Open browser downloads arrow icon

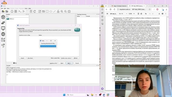pyautogui.click(x=167, y=9)
